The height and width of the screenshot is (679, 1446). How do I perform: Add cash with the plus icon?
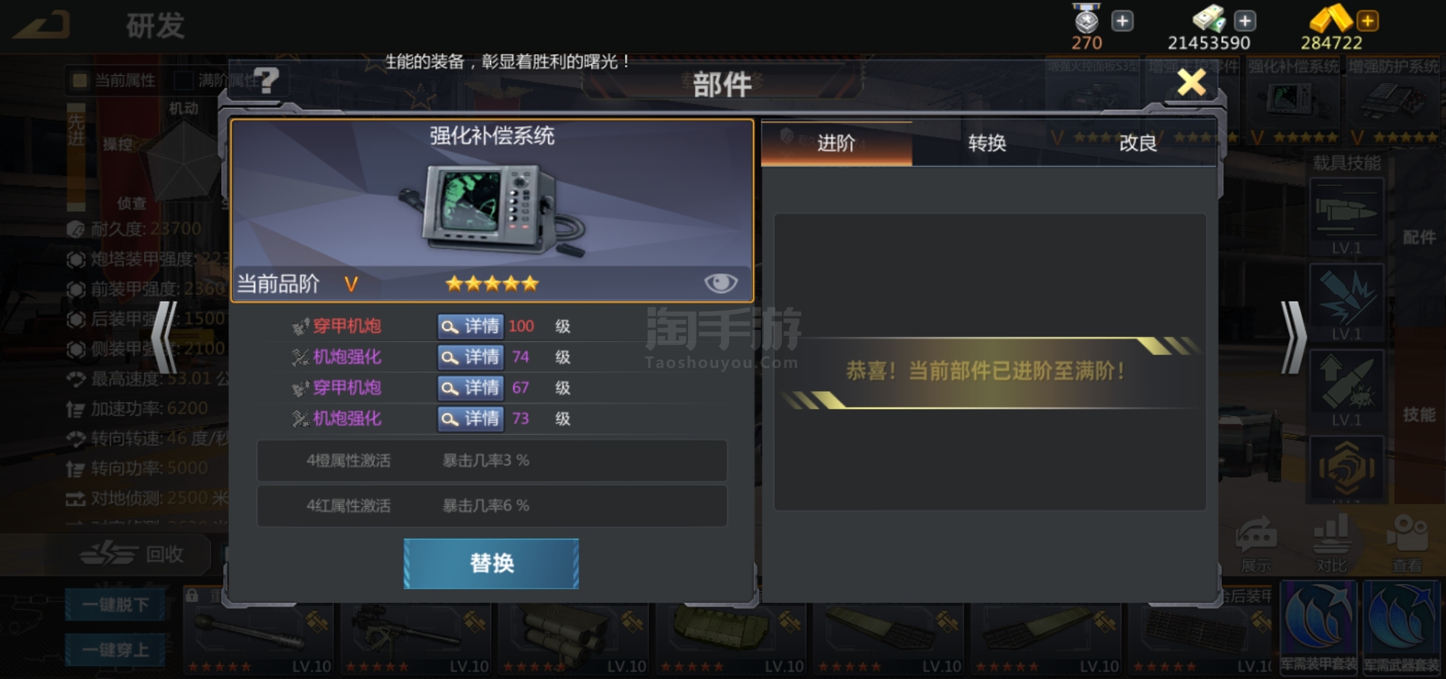tap(1245, 21)
